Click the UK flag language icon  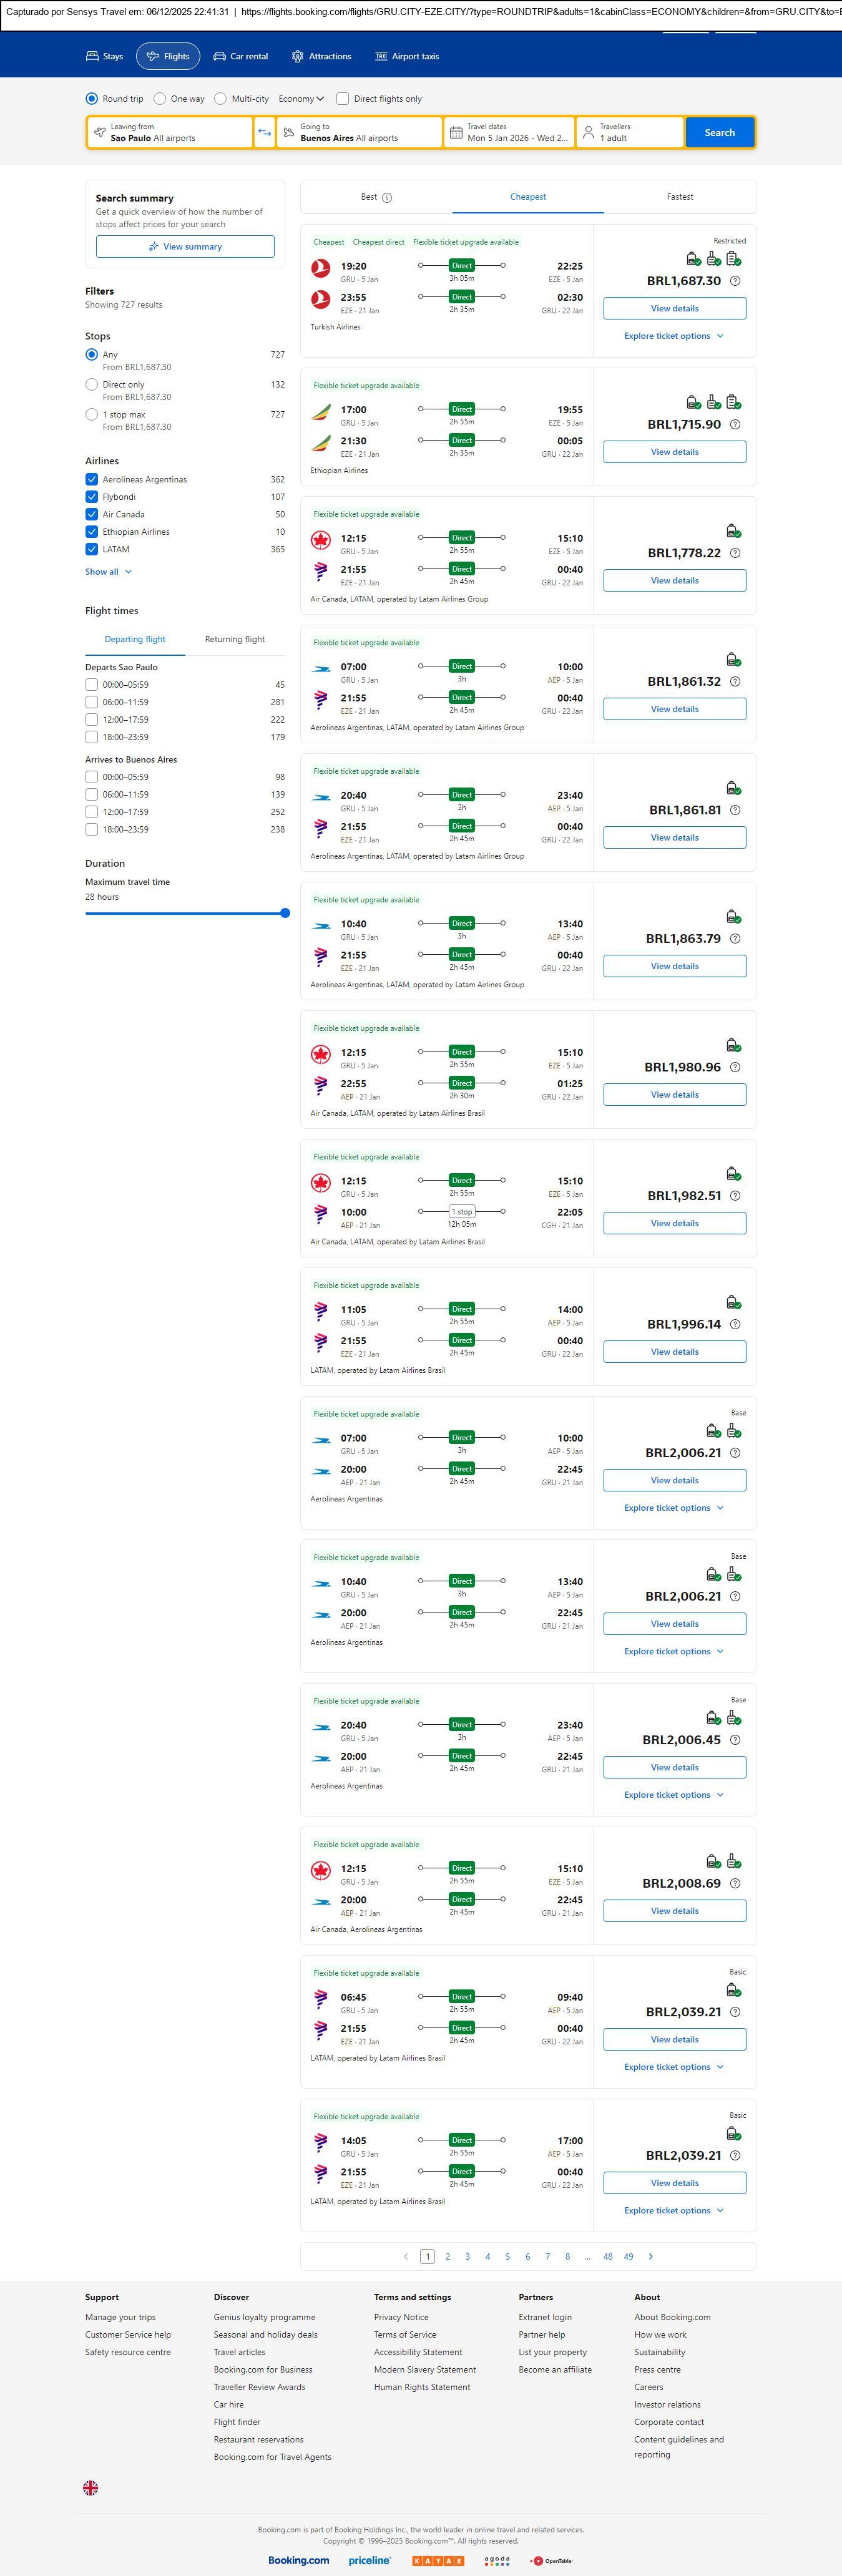pyautogui.click(x=90, y=2487)
